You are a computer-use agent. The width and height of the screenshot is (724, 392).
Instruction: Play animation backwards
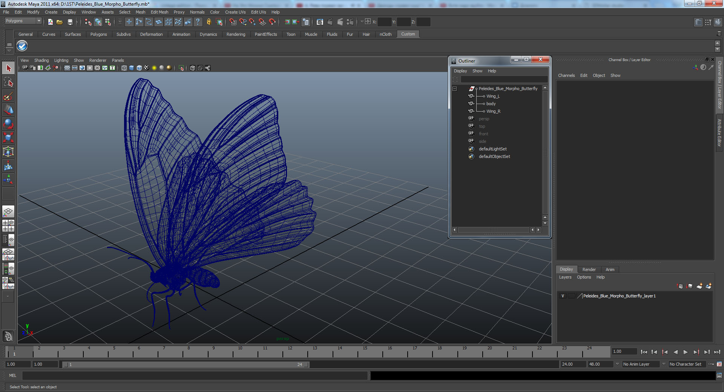pyautogui.click(x=675, y=352)
